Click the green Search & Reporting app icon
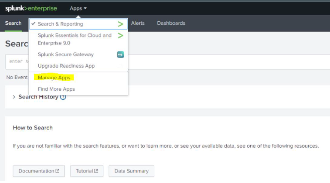The height and width of the screenshot is (183, 330). coord(120,24)
